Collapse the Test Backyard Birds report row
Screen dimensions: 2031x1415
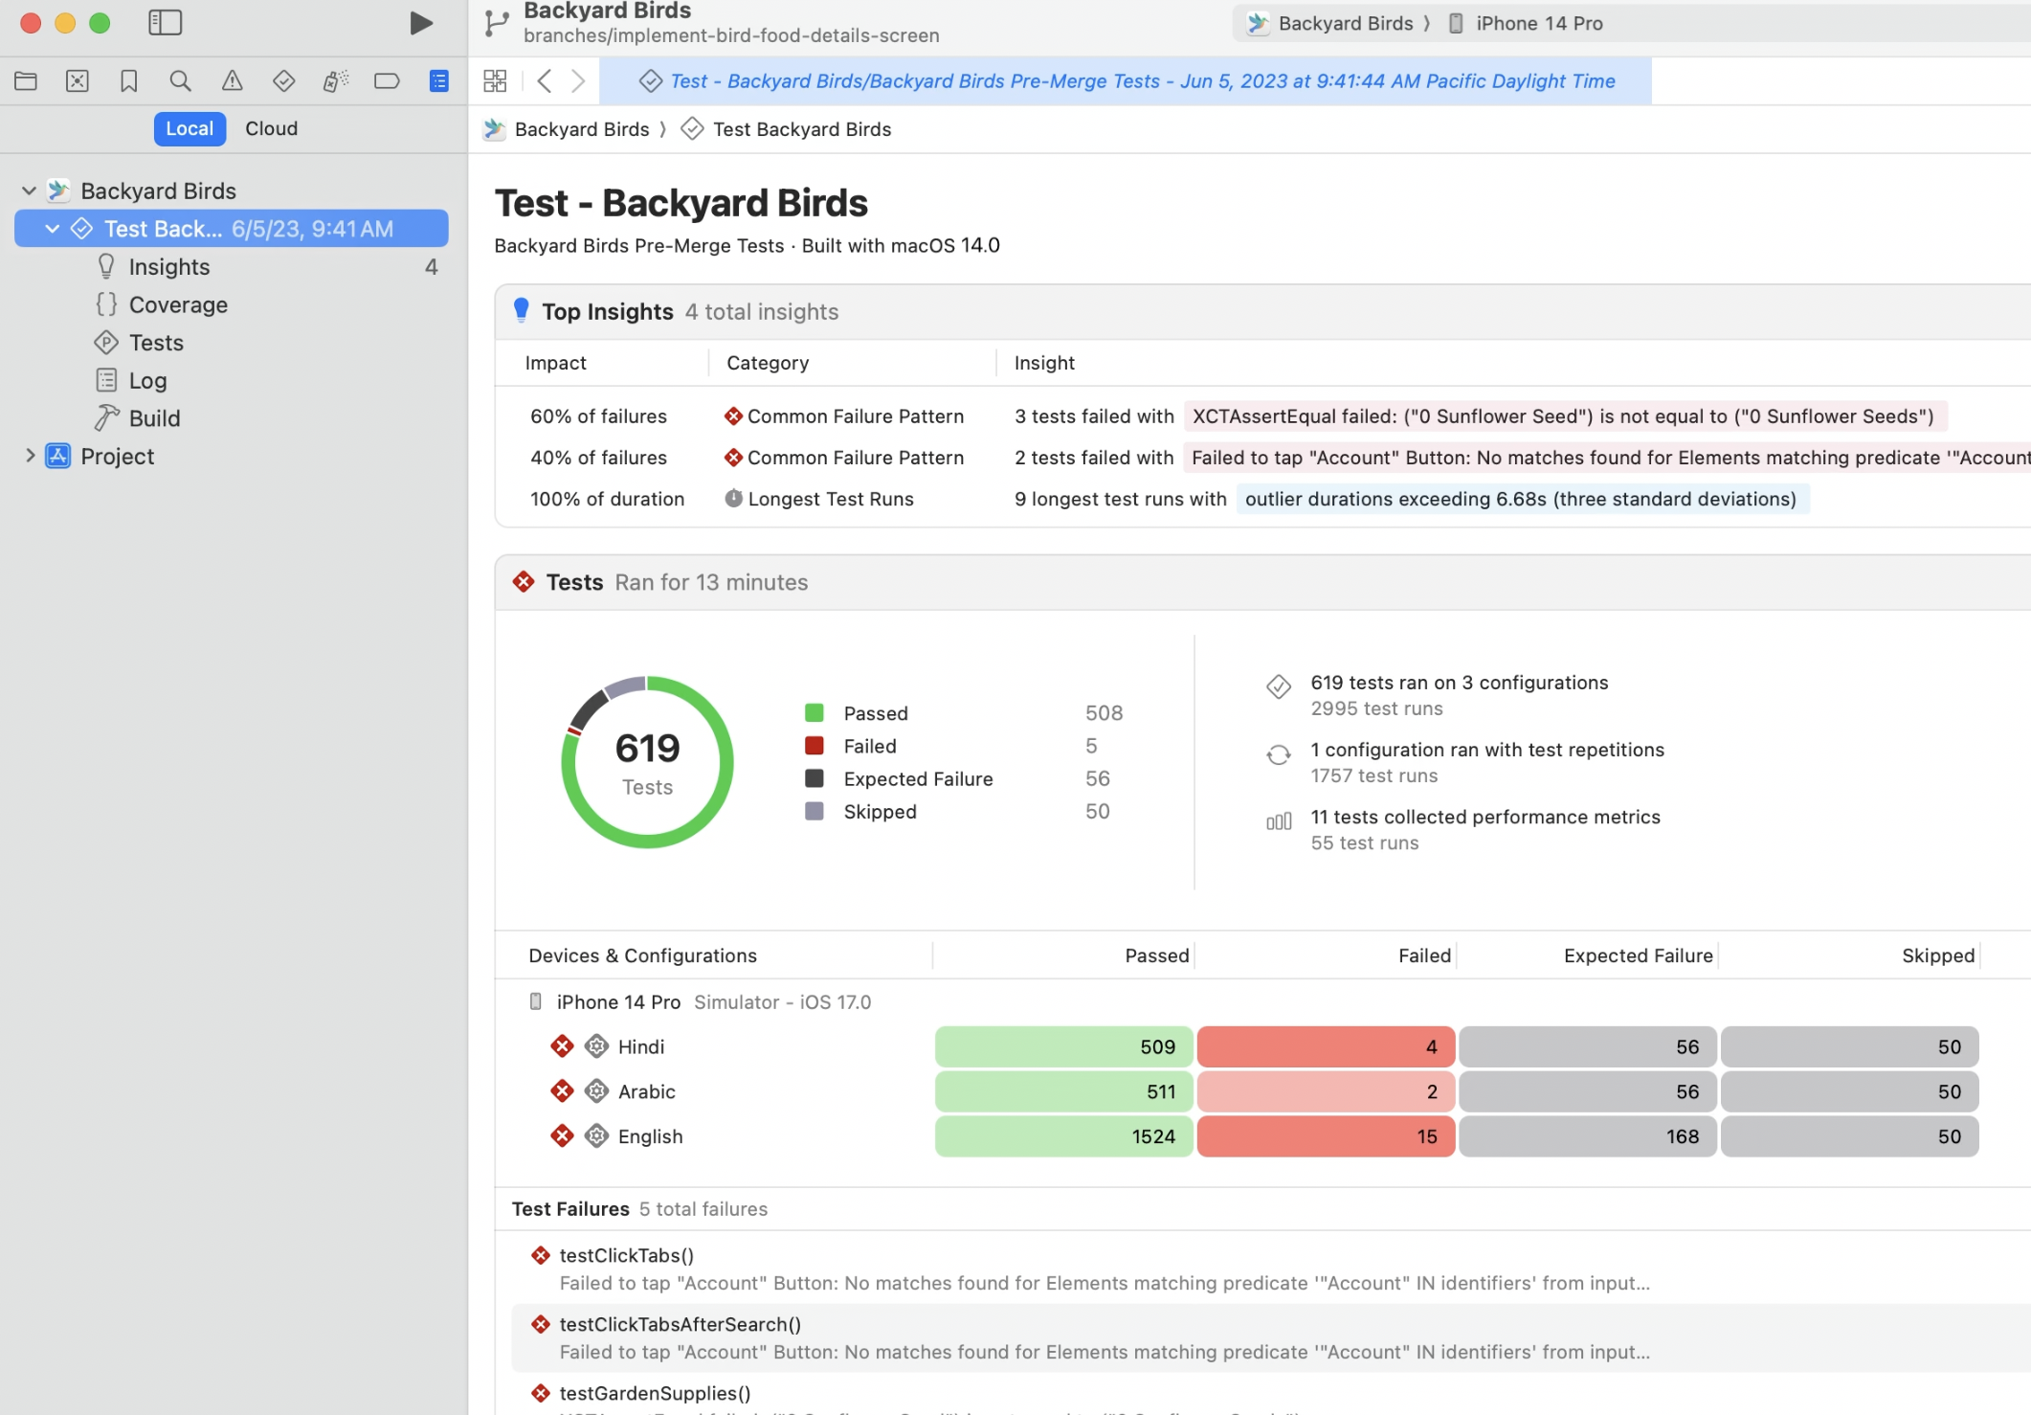point(53,229)
